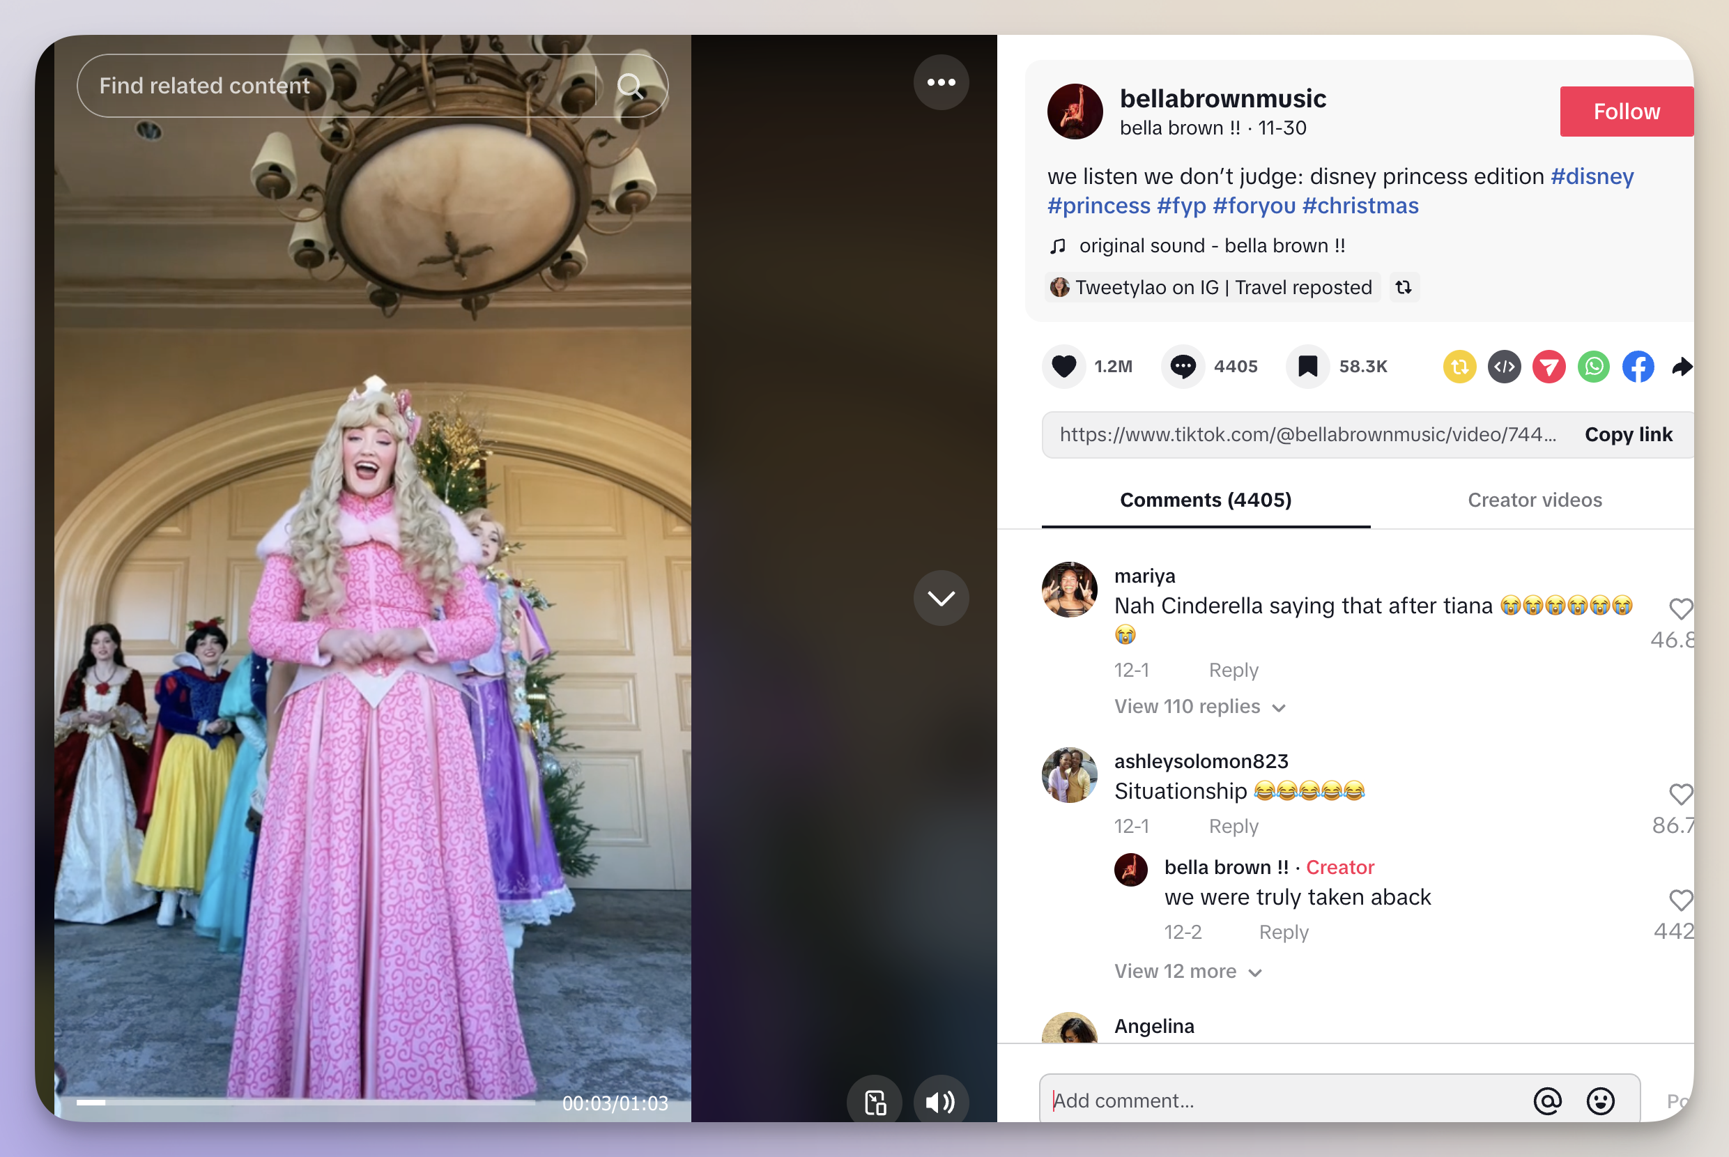
Task: Click the heart/like icon on the video
Action: (1066, 365)
